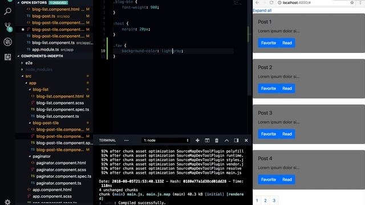
Task: Go to paginator page 1
Action: [257, 200]
